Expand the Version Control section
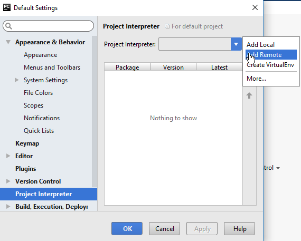 pyautogui.click(x=8, y=181)
